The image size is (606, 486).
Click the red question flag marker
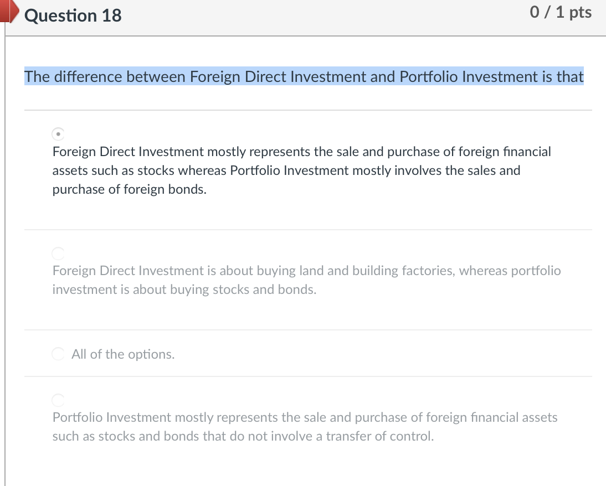click(x=8, y=12)
